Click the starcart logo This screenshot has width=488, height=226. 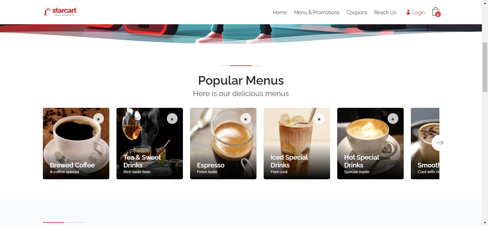[61, 12]
